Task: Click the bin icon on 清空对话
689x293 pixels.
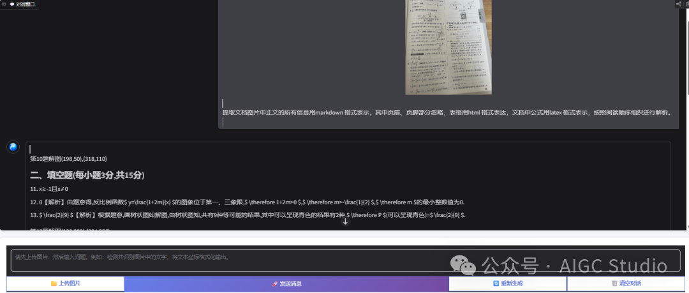Action: pyautogui.click(x=614, y=284)
